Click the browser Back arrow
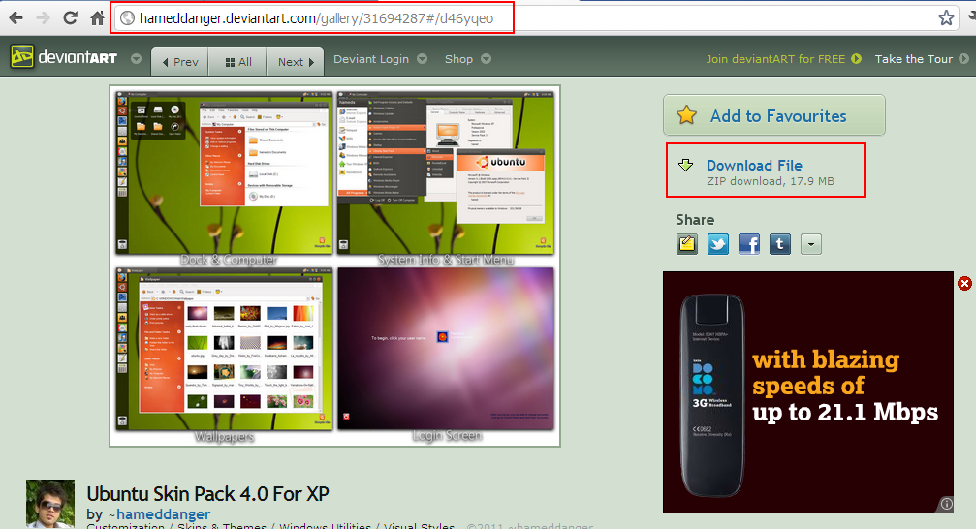The image size is (976, 529). click(16, 18)
